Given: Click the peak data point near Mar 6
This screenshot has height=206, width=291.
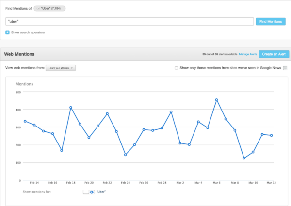Looking at the screenshot, I should point(216,100).
